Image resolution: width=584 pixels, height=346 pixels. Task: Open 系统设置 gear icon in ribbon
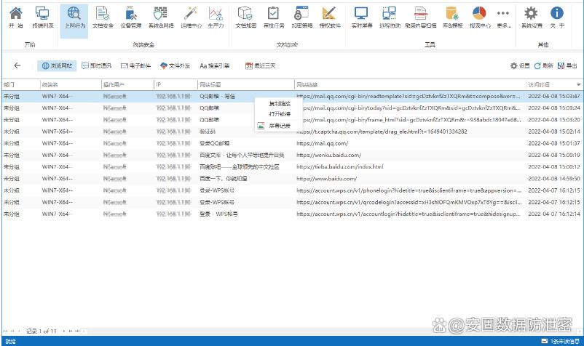tap(532, 17)
